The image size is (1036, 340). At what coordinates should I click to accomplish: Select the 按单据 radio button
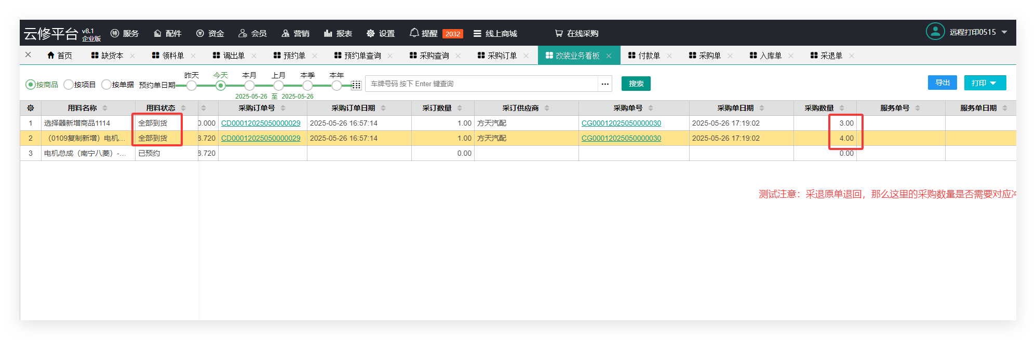pyautogui.click(x=106, y=85)
